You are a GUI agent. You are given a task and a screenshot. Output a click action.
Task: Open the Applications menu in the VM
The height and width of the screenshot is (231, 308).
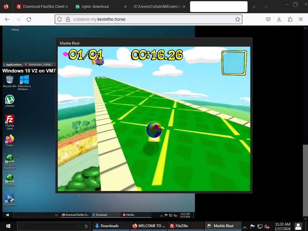13,65
